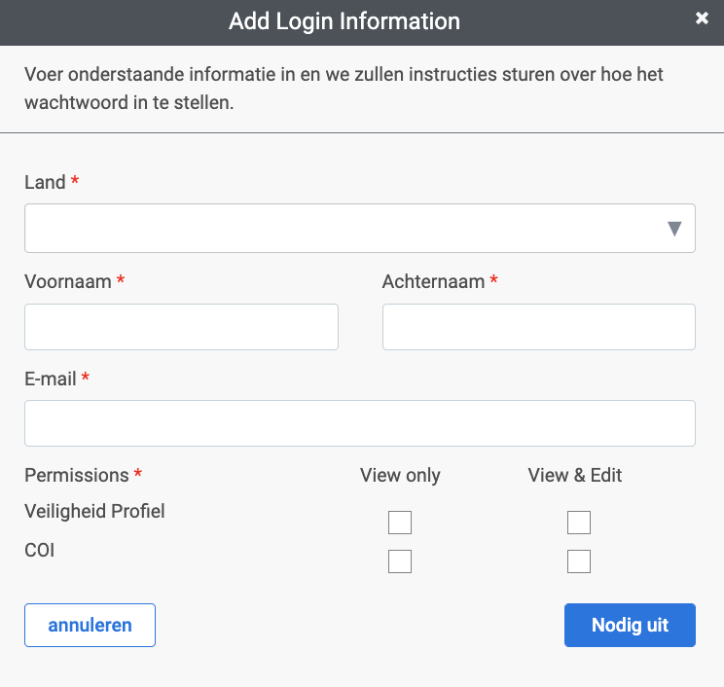Viewport: 724px width, 687px height.
Task: Focus the Achternaam text field
Action: click(x=539, y=327)
